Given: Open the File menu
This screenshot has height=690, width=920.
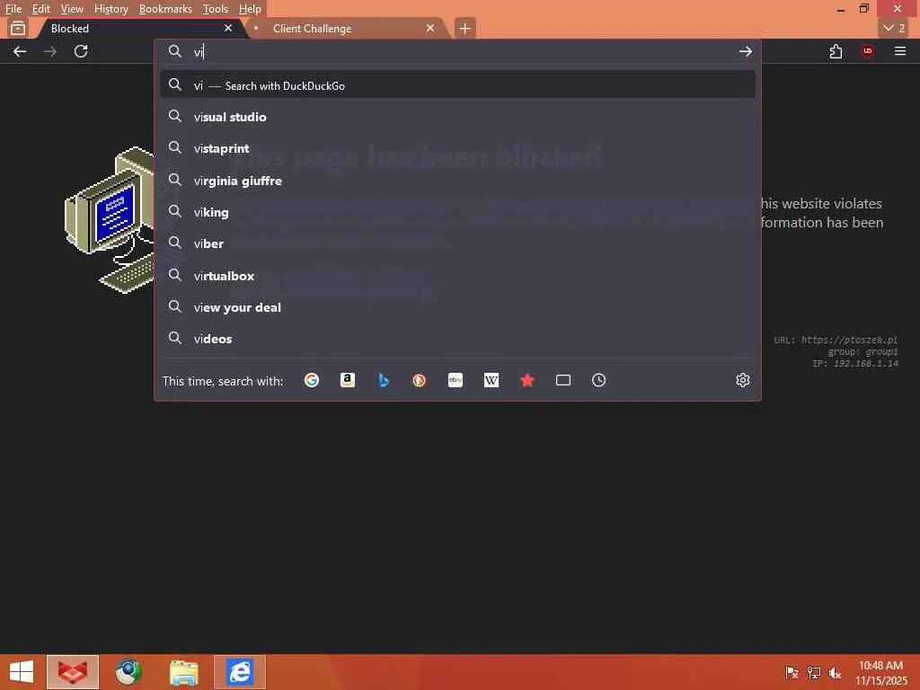Looking at the screenshot, I should [13, 9].
